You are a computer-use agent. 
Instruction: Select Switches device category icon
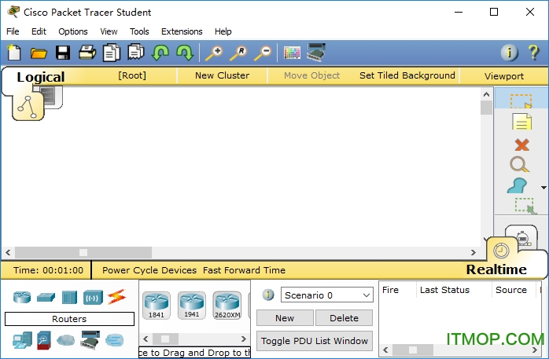[46, 297]
